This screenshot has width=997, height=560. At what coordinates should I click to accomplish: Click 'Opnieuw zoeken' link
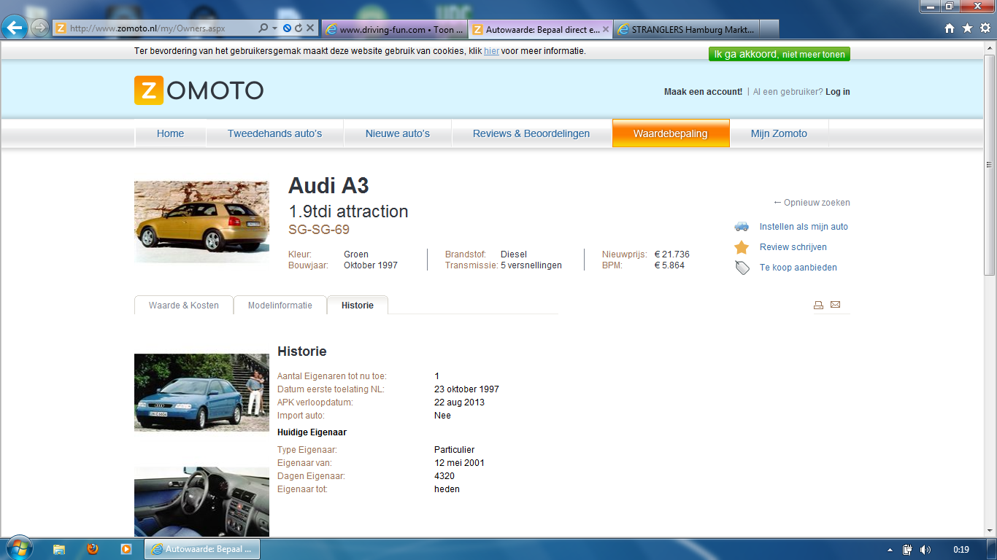click(812, 203)
